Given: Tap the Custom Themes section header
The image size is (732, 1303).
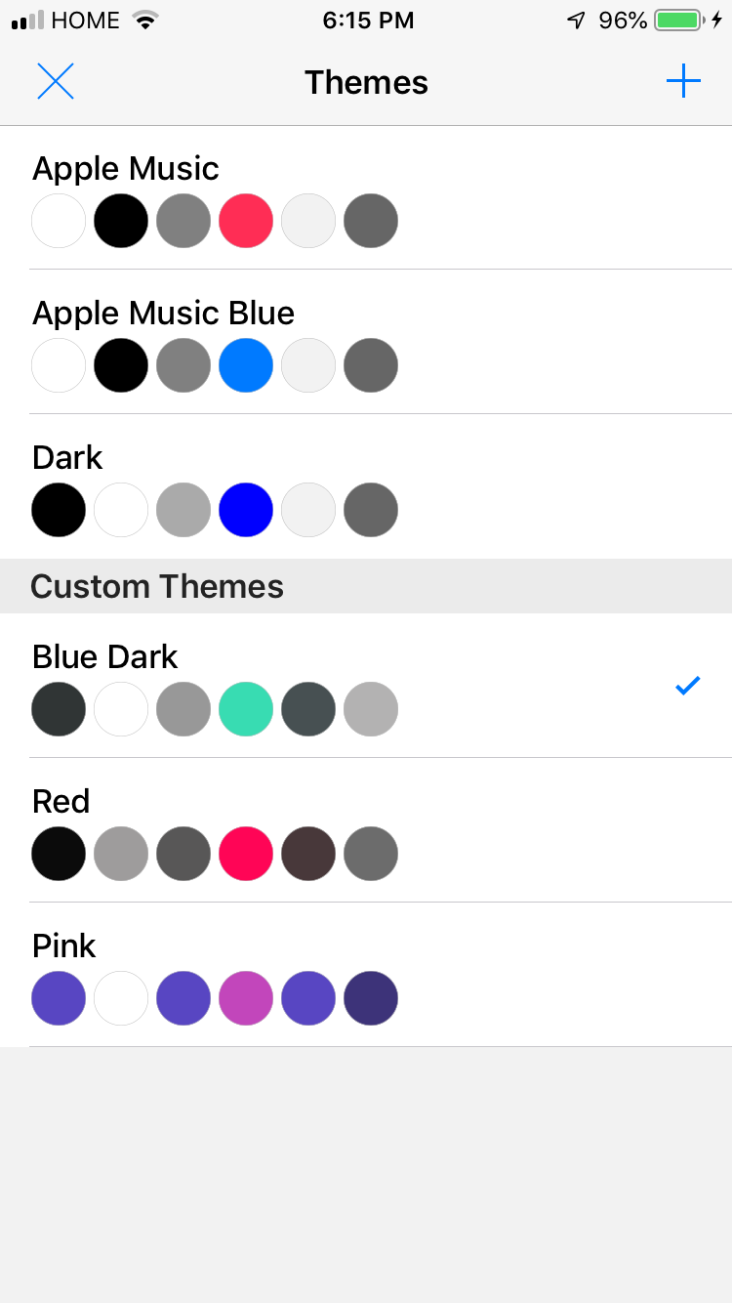Looking at the screenshot, I should point(157,586).
